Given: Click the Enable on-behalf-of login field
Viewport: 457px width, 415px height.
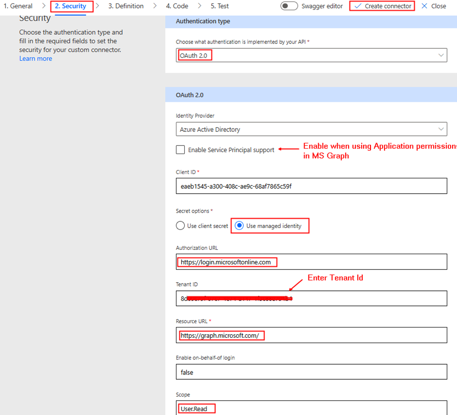Looking at the screenshot, I should 311,372.
